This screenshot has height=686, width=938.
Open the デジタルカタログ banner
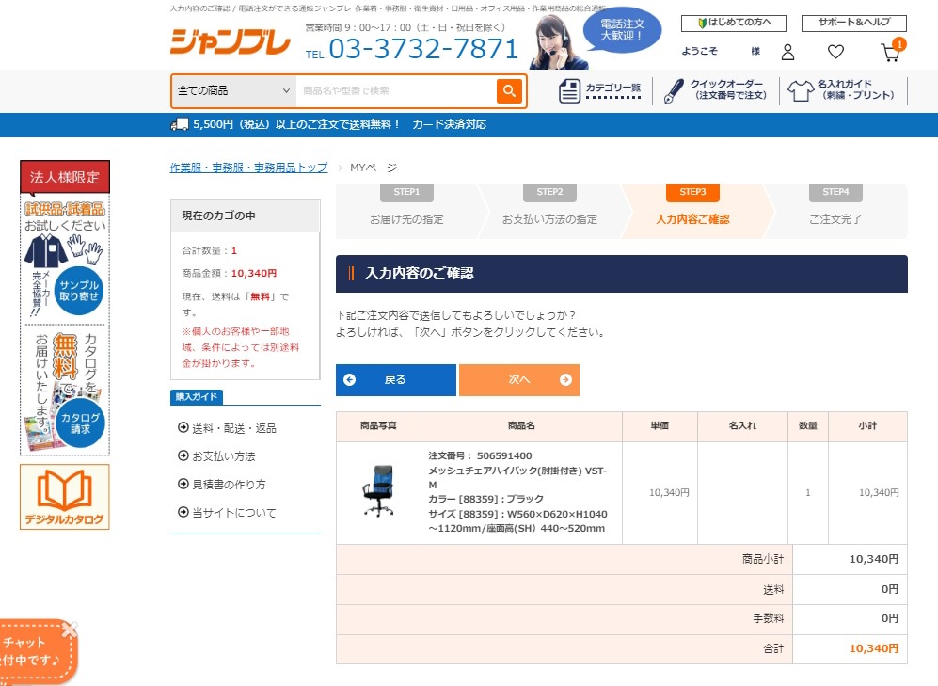point(65,497)
